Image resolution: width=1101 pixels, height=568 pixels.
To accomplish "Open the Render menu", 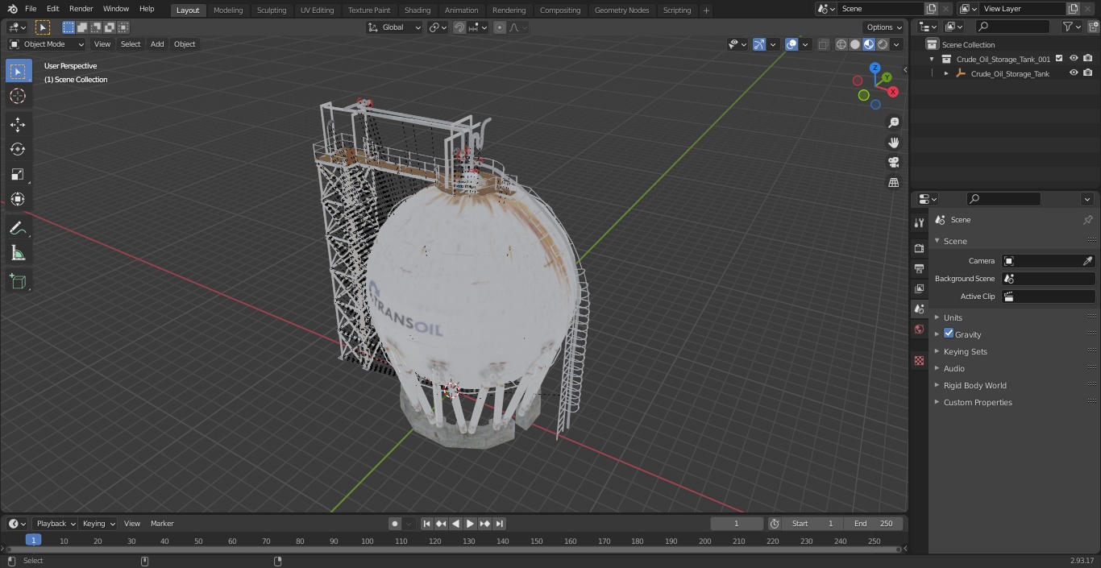I will coord(81,9).
